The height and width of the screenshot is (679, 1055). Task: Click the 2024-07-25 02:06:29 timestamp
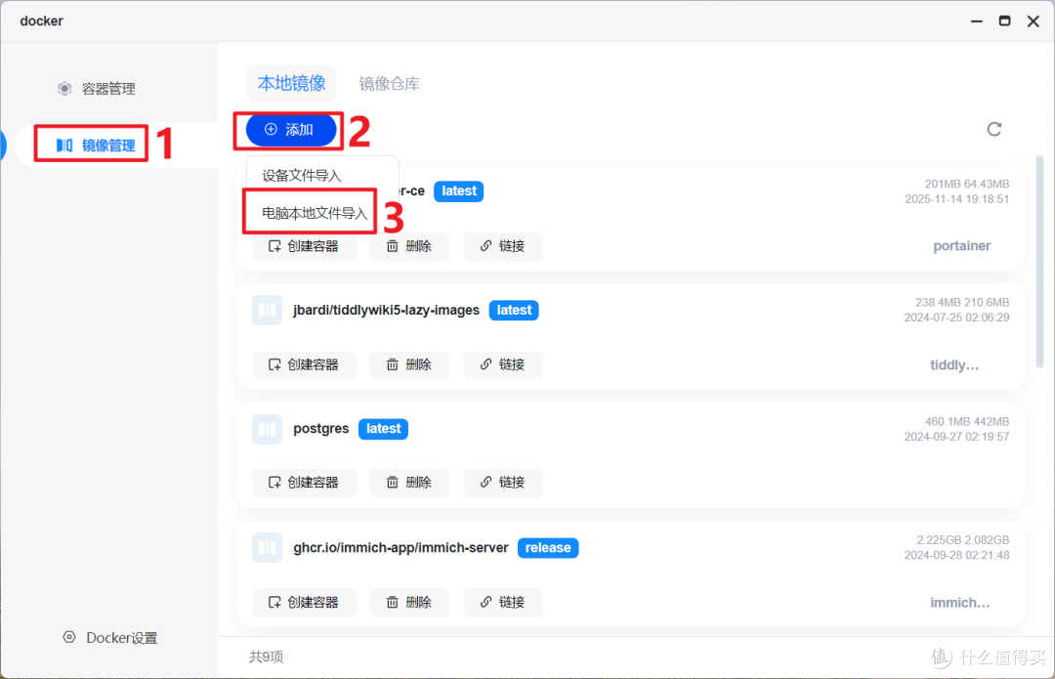956,318
